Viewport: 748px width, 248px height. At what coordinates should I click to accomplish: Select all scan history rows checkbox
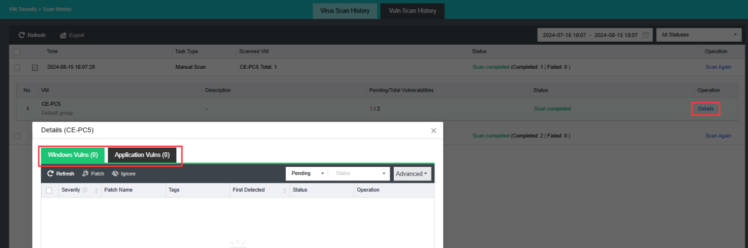(x=17, y=52)
